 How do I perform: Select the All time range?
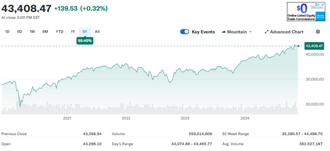tap(97, 31)
